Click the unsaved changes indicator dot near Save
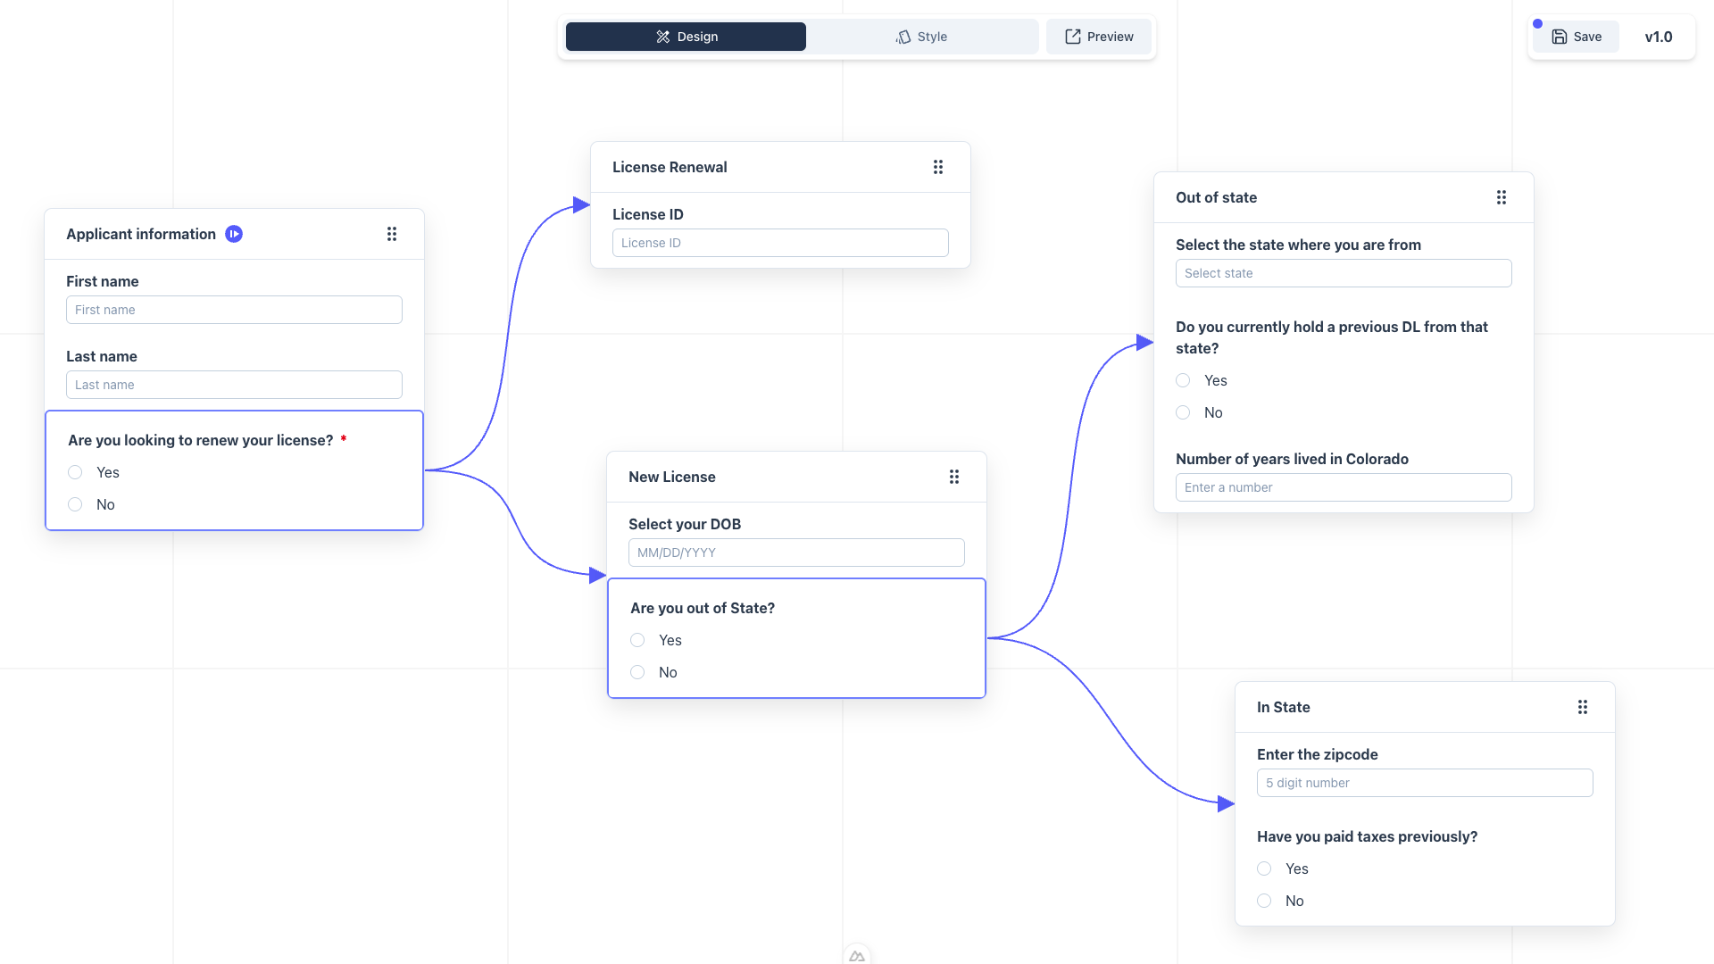The width and height of the screenshot is (1714, 964). click(1537, 24)
